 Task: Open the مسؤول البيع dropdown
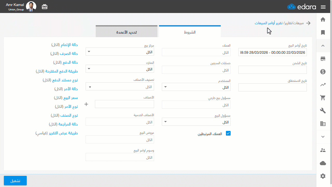tap(196, 122)
